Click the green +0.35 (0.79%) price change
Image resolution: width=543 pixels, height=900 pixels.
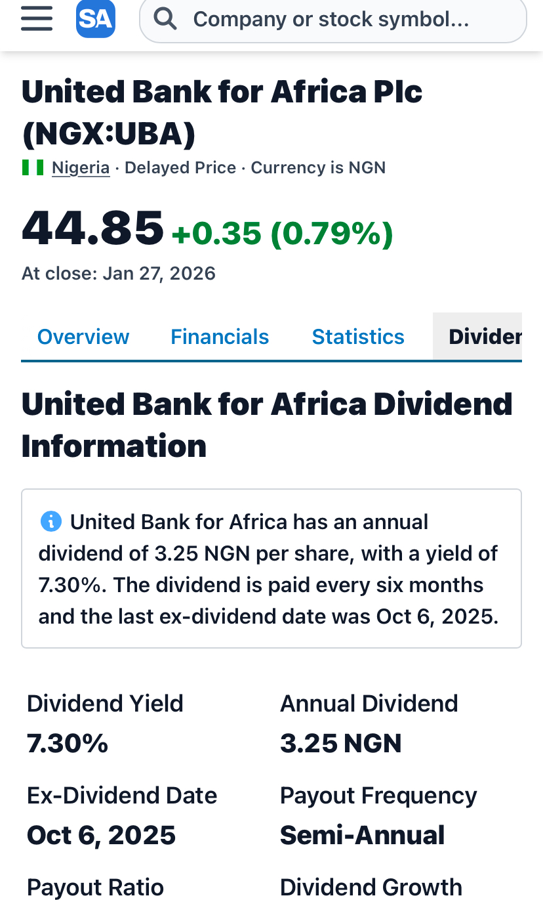click(282, 233)
